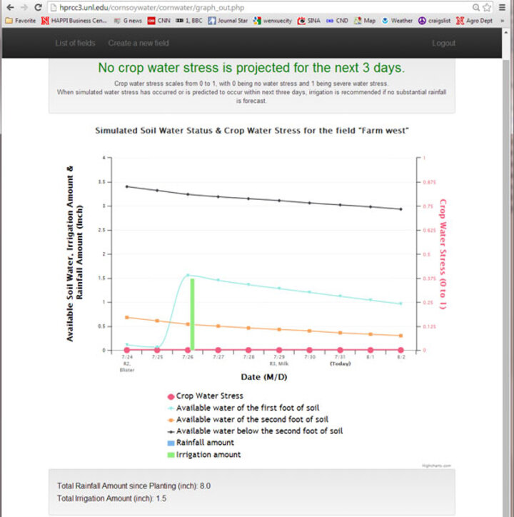Click the green irrigation bar on chart
The height and width of the screenshot is (517, 514).
coord(191,314)
